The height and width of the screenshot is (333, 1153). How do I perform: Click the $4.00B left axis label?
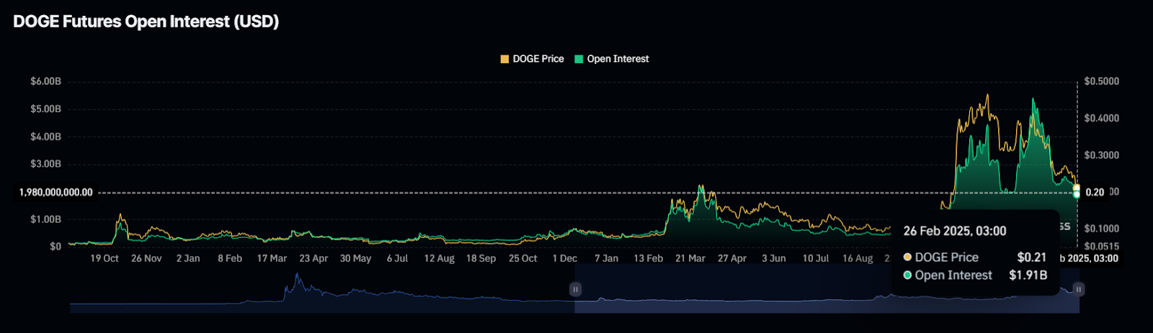pyautogui.click(x=45, y=137)
